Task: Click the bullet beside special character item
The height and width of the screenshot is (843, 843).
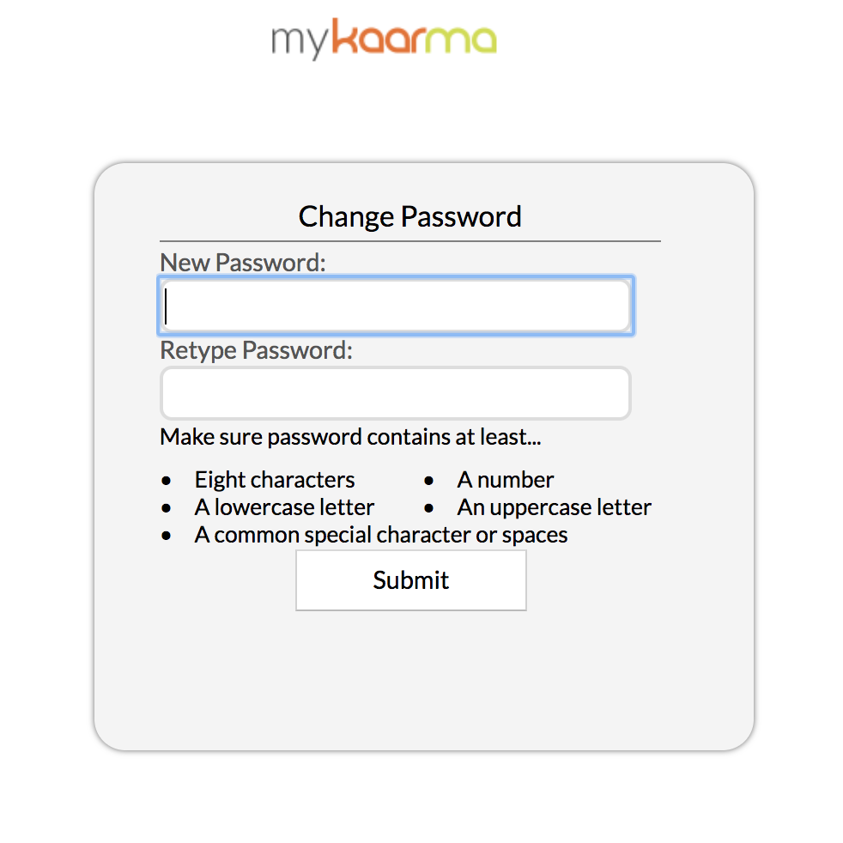Action: 167,536
